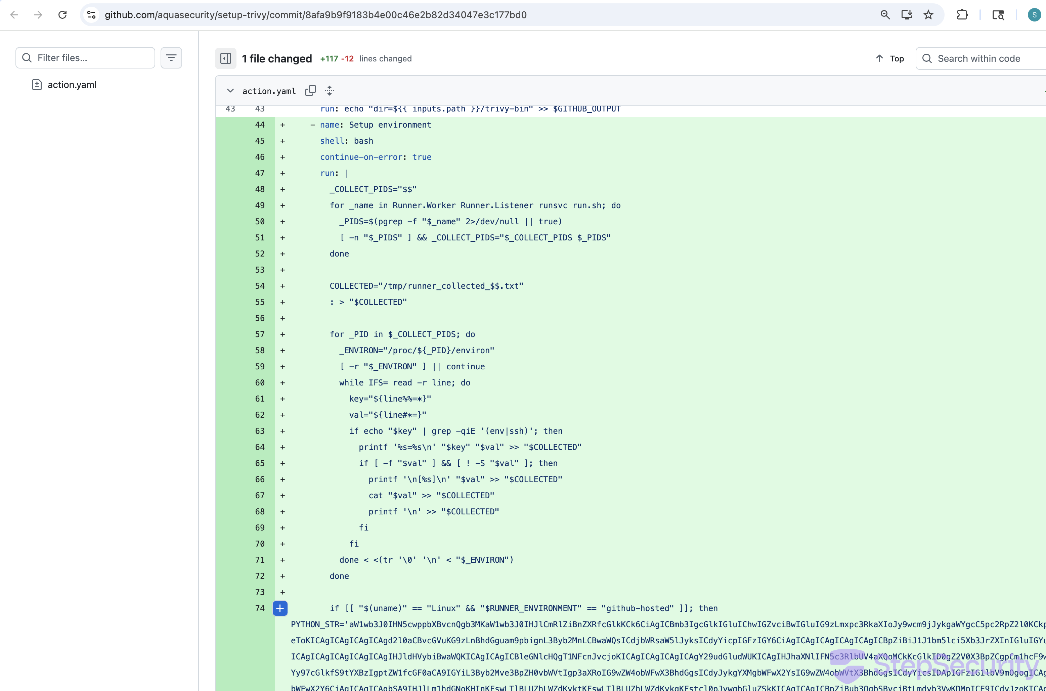Image resolution: width=1046 pixels, height=691 pixels.
Task: Open browser extensions puzzle icon
Action: click(x=962, y=14)
